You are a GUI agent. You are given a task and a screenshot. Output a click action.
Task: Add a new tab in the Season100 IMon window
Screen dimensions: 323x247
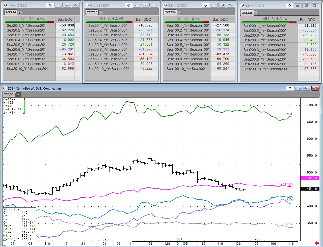(x=179, y=12)
